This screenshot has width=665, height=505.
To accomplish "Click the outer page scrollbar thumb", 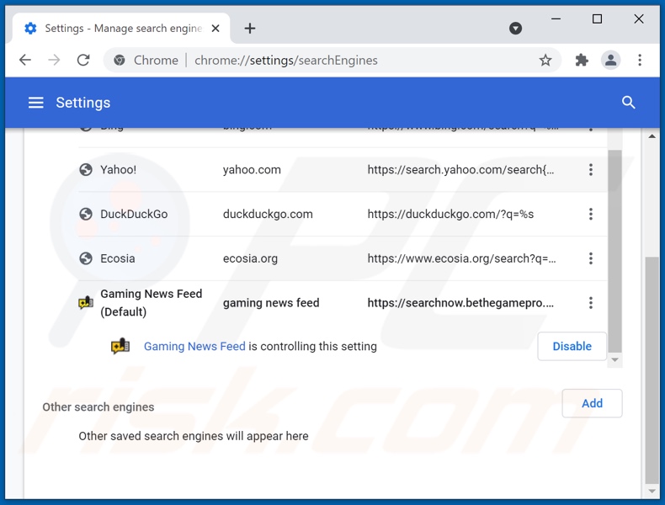I will tap(652, 369).
